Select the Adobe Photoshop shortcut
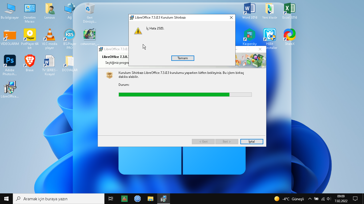 tap(10, 65)
